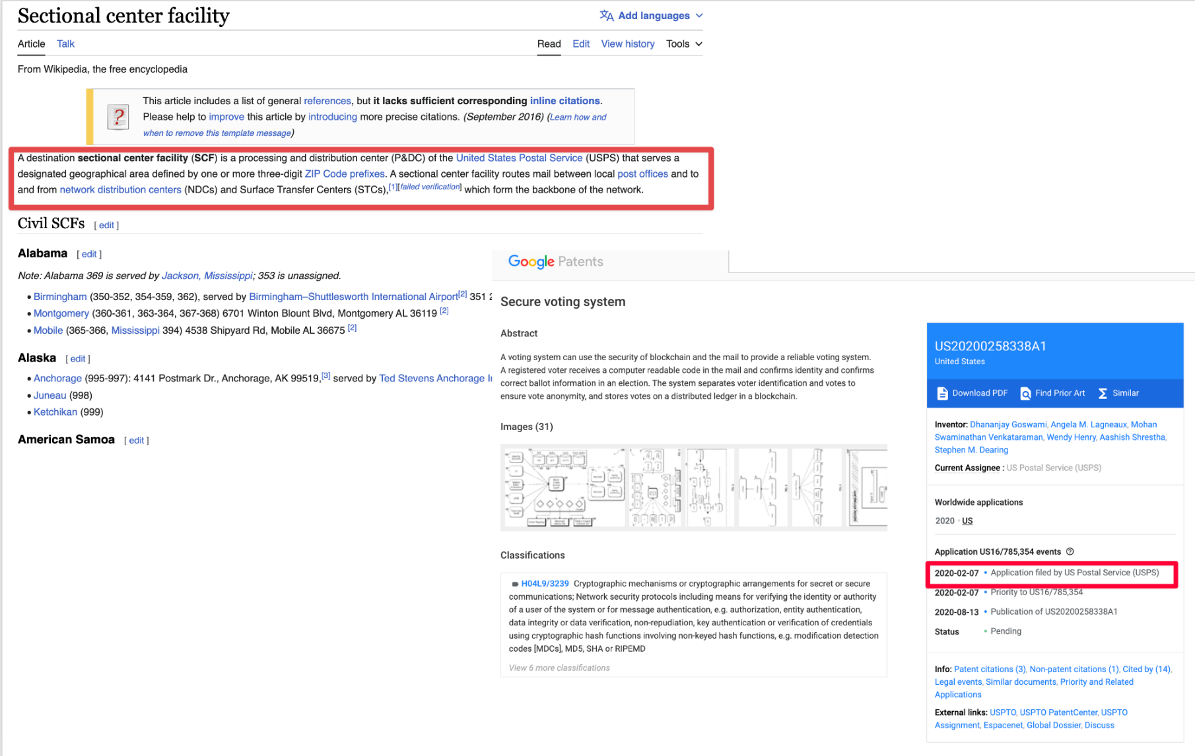The image size is (1195, 756).
Task: Open the Global Dossier external link
Action: 1054,725
